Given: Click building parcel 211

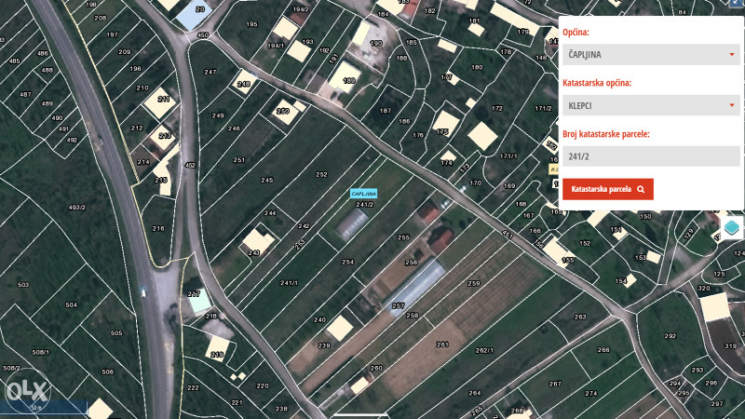Looking at the screenshot, I should pos(164,99).
